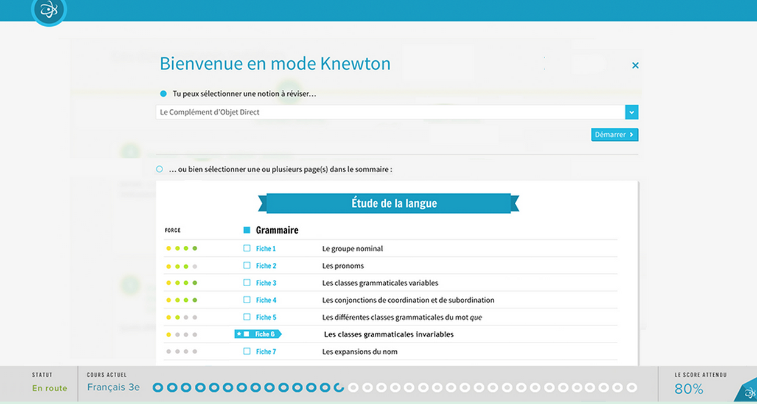The width and height of the screenshot is (757, 404).
Task: Click the force dots for Fiche 7
Action: pos(181,351)
